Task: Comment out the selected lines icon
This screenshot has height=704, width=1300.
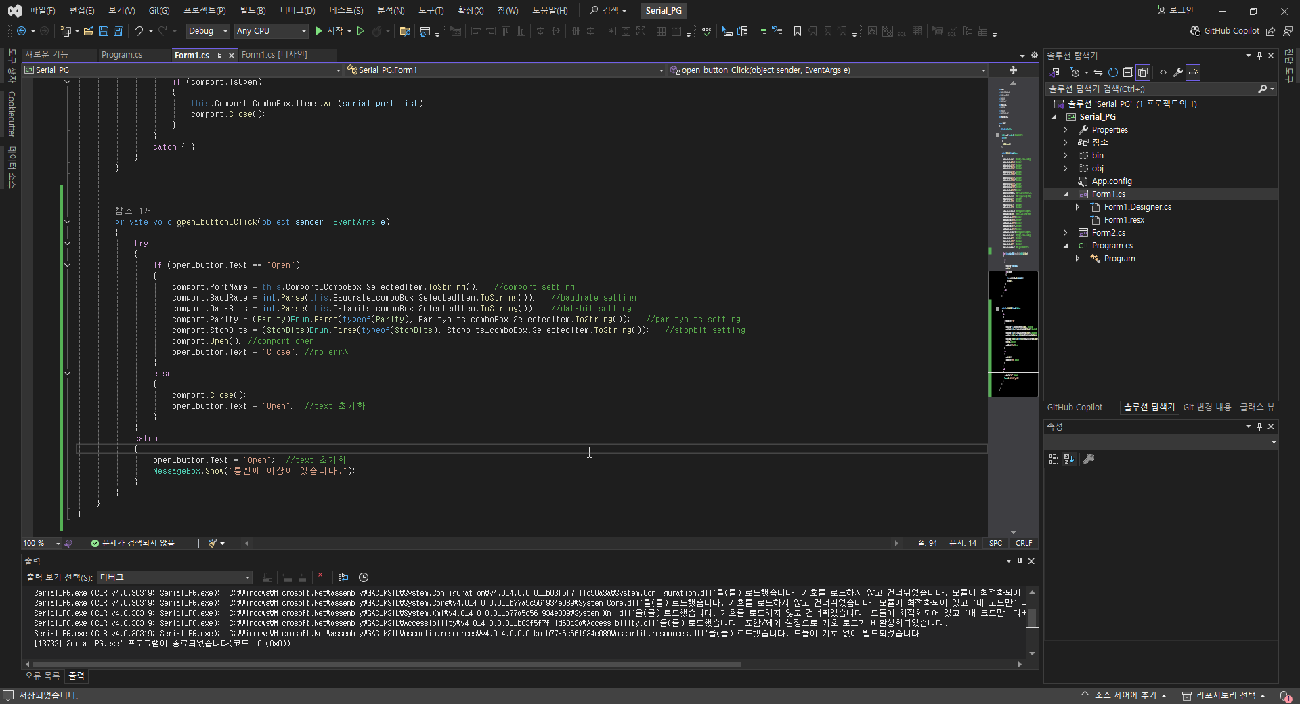Action: (762, 31)
